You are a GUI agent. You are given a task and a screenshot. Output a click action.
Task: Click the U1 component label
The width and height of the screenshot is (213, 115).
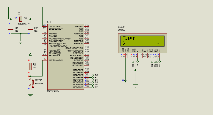click(49, 22)
